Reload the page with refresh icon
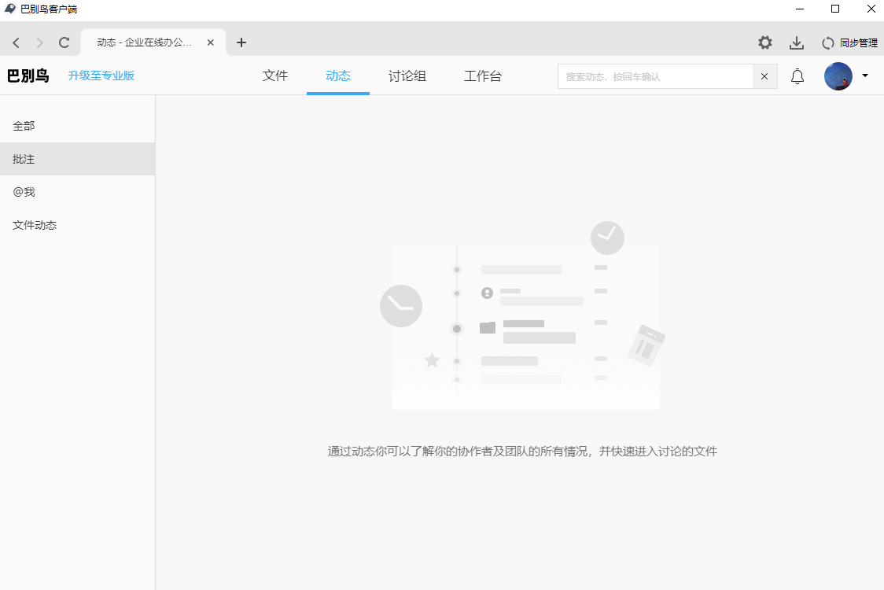Viewport: 884px width, 590px height. click(64, 42)
